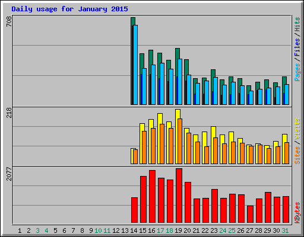Click the green hits bar for day 19
Viewport: 304px width, 237px height.
178,53
